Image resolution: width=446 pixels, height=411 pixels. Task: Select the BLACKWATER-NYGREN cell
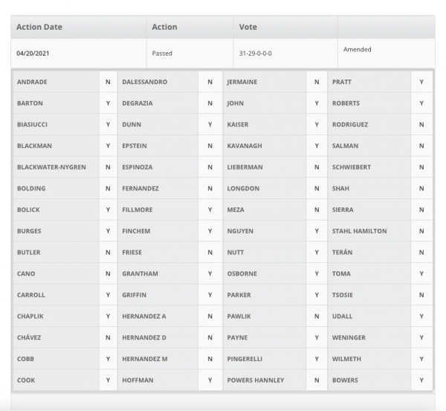pos(56,167)
